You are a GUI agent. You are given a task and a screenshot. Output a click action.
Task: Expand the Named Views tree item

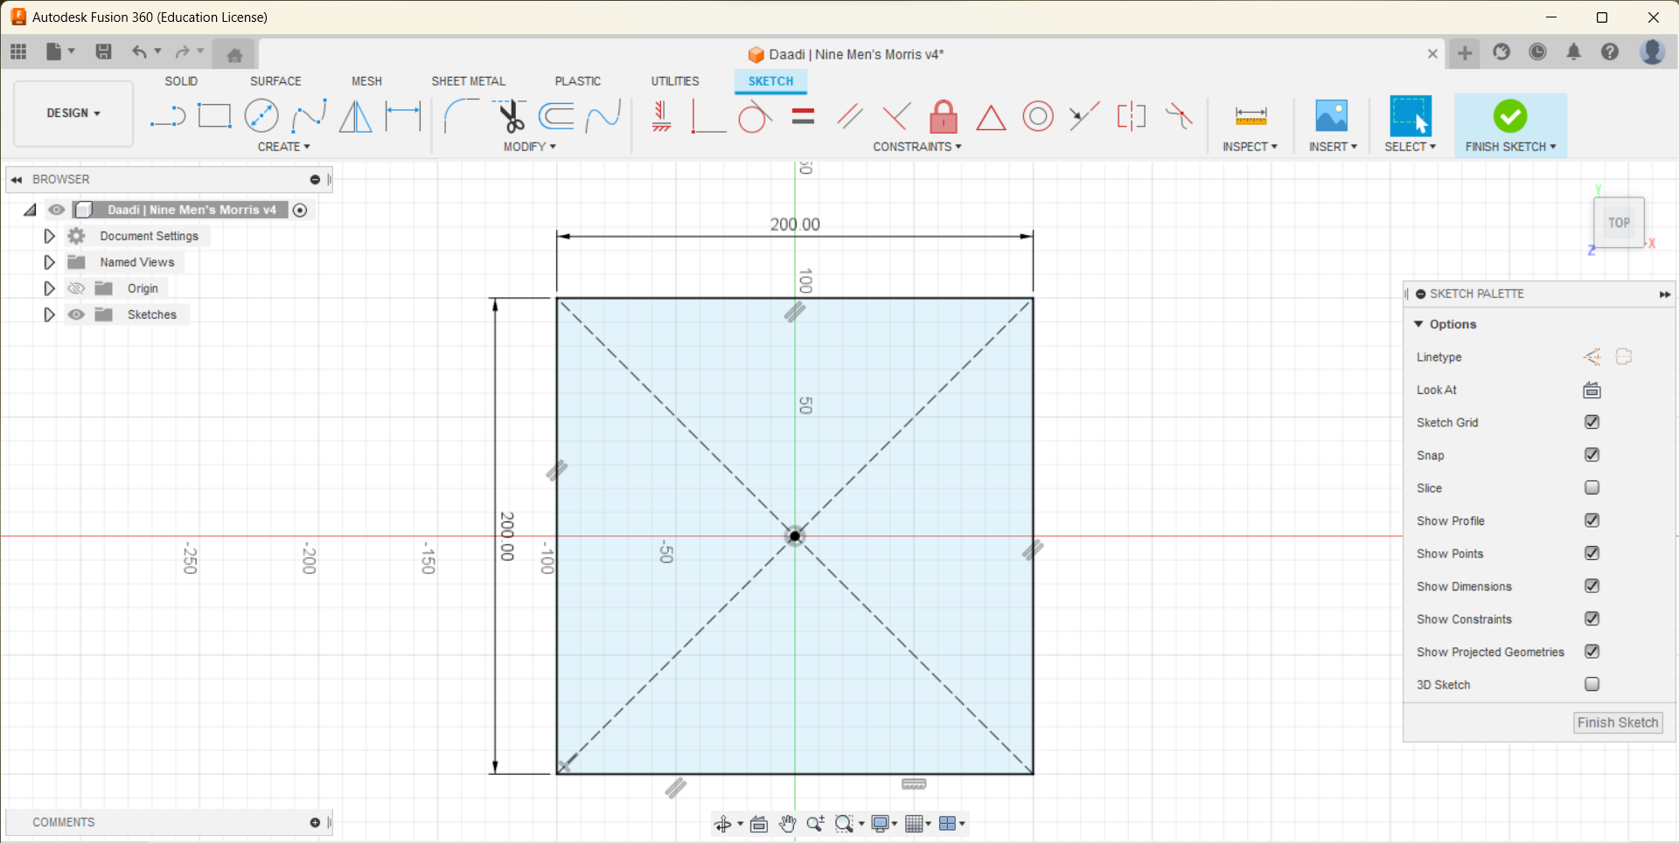click(x=49, y=261)
